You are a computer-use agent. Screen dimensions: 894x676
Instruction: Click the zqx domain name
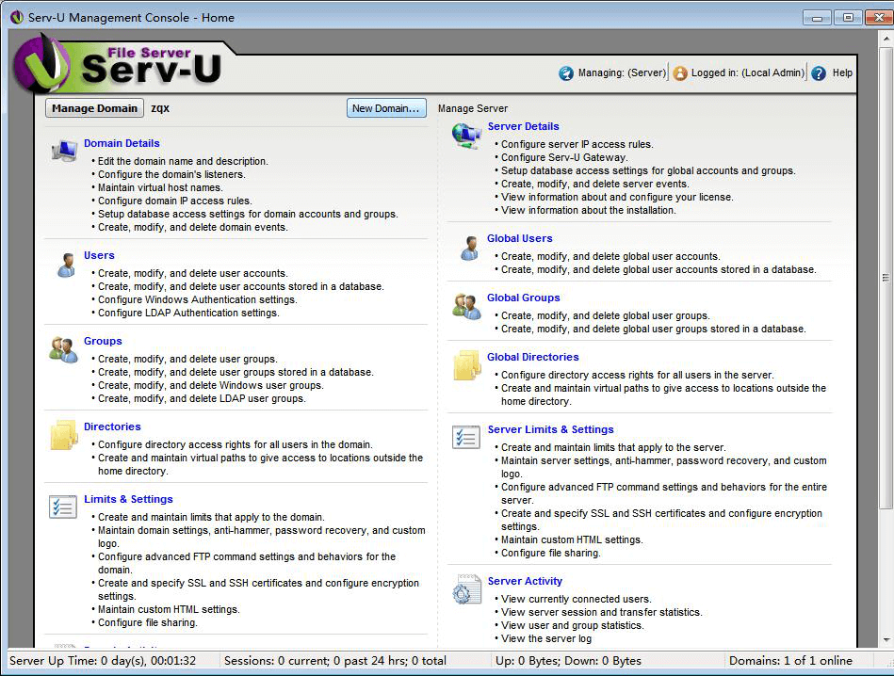click(160, 108)
